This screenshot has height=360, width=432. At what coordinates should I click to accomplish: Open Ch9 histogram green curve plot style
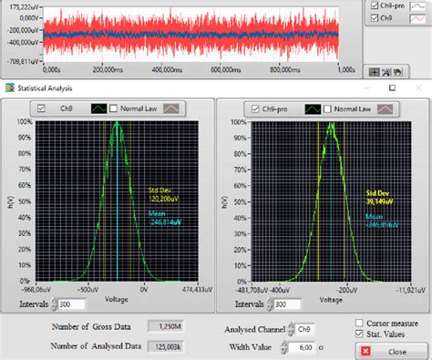pos(99,108)
